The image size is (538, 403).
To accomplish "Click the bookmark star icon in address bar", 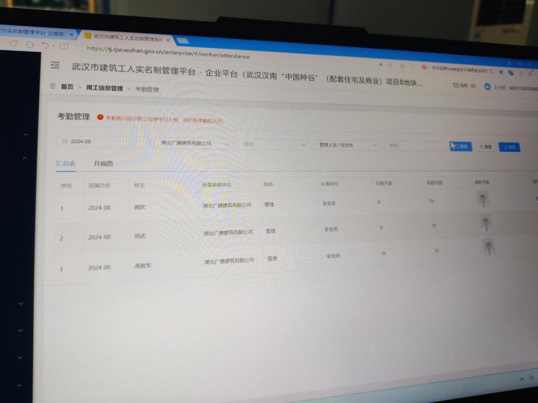I will coord(402,66).
